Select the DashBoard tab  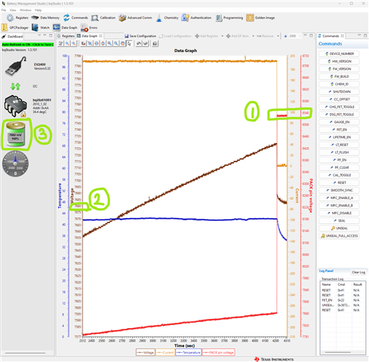[13, 36]
